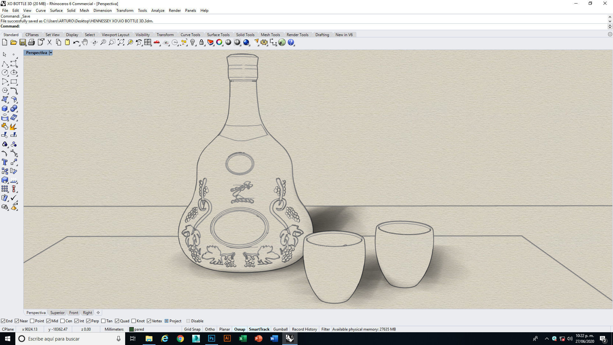Image resolution: width=613 pixels, height=345 pixels.
Task: Enable the Point osnap checkbox
Action: 32,321
